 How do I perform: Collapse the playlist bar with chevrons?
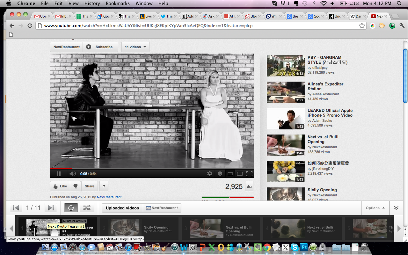click(x=396, y=208)
